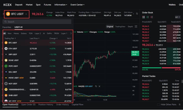The height and width of the screenshot is (110, 183).
Task: Switch chart to Original view
Action: 110,27
